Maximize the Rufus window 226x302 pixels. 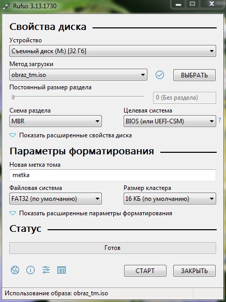192,4
